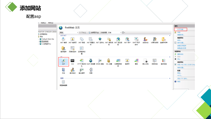Click the 编辑权限... link
This screenshot has height=119, width=211.
pyautogui.click(x=181, y=35)
